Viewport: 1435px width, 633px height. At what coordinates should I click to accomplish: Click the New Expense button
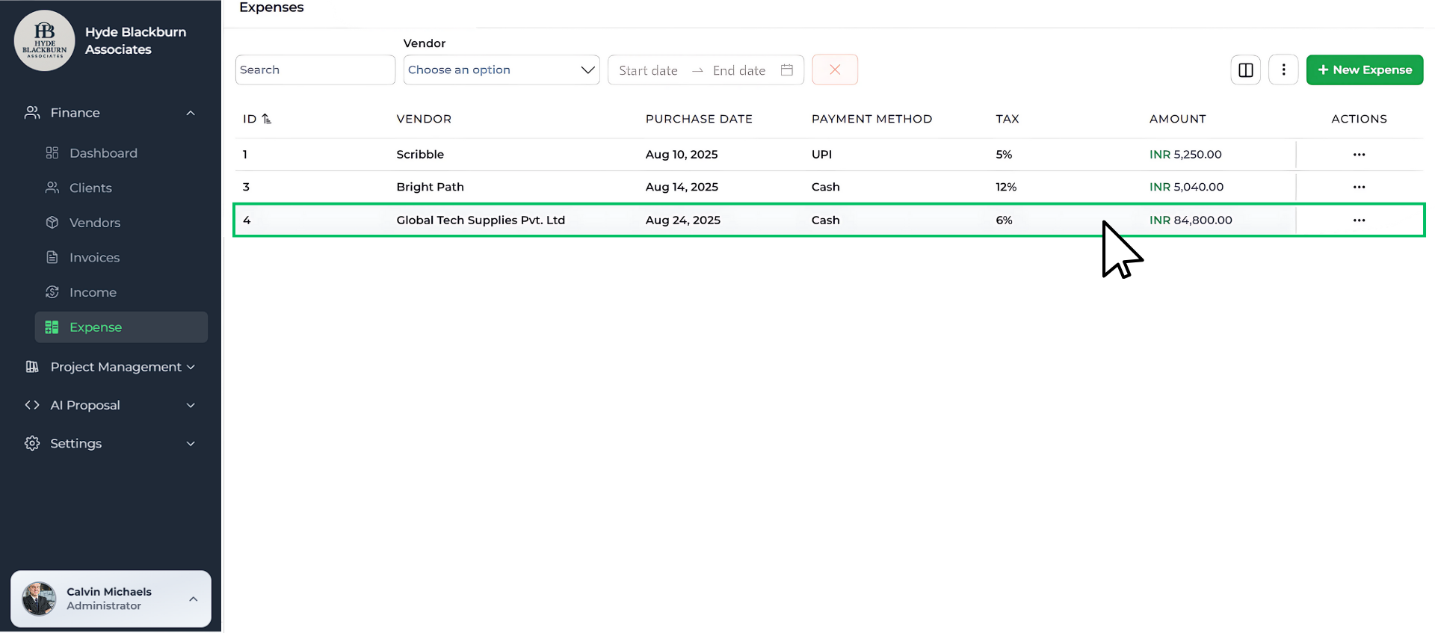[x=1364, y=70]
